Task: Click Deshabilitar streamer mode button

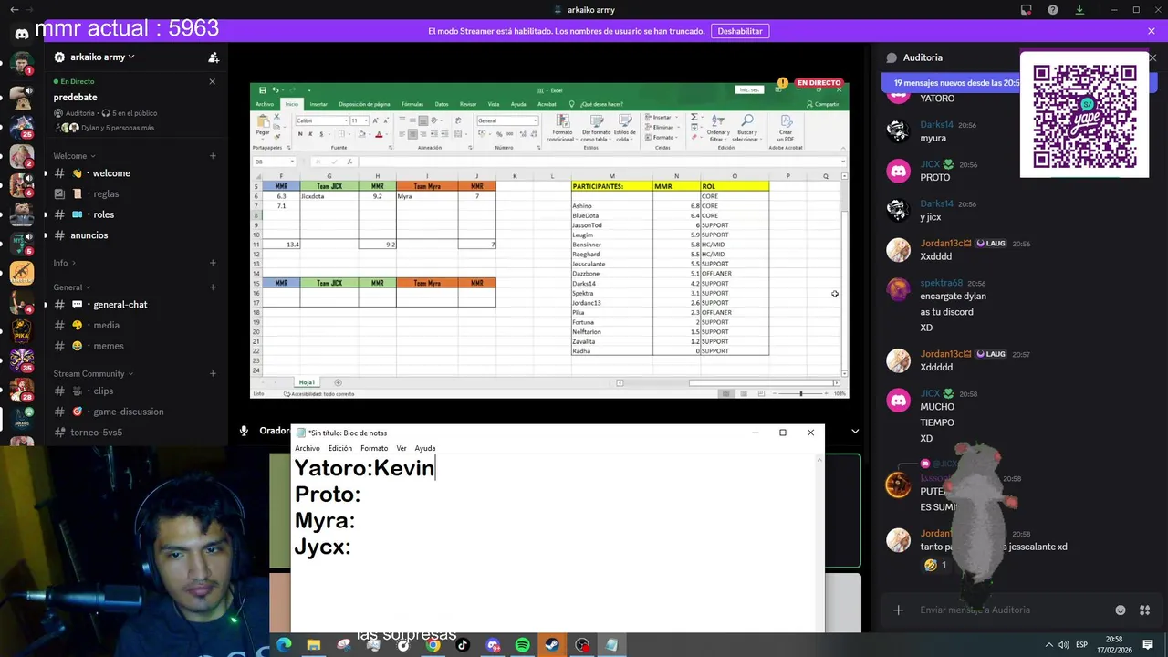Action: tap(740, 31)
